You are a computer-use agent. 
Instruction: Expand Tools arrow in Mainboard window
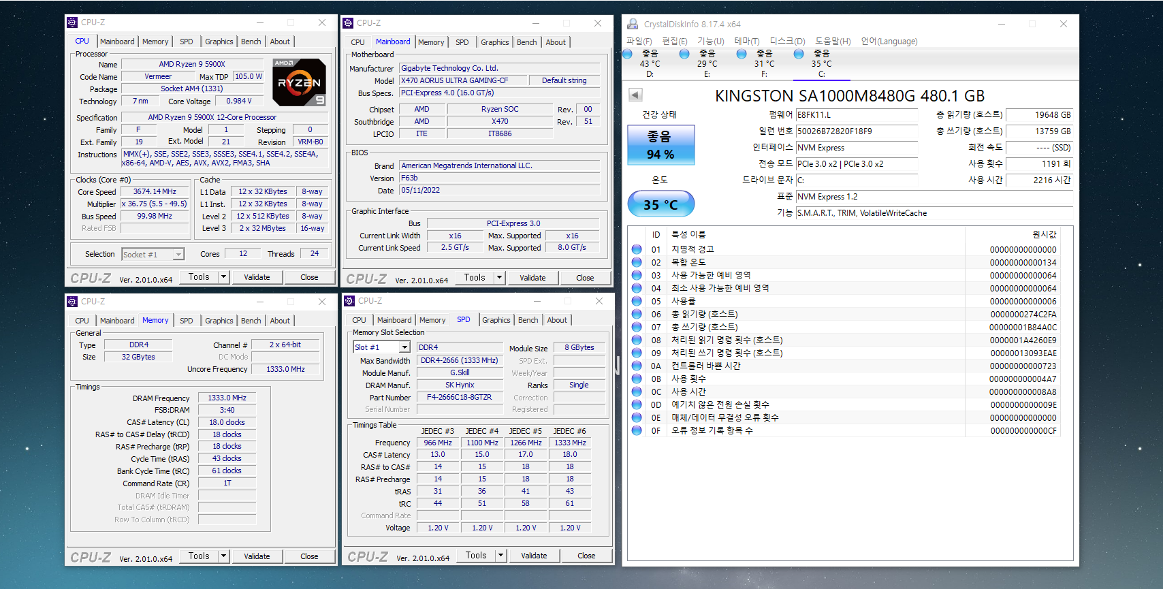click(499, 278)
